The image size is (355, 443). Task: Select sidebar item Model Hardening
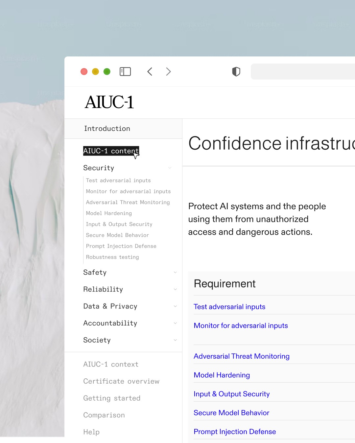click(109, 213)
